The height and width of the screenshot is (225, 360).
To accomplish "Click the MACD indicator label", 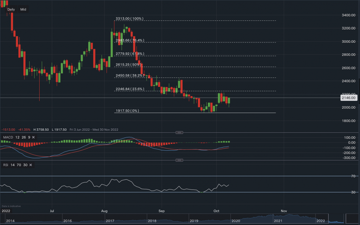I will click(x=8, y=137).
